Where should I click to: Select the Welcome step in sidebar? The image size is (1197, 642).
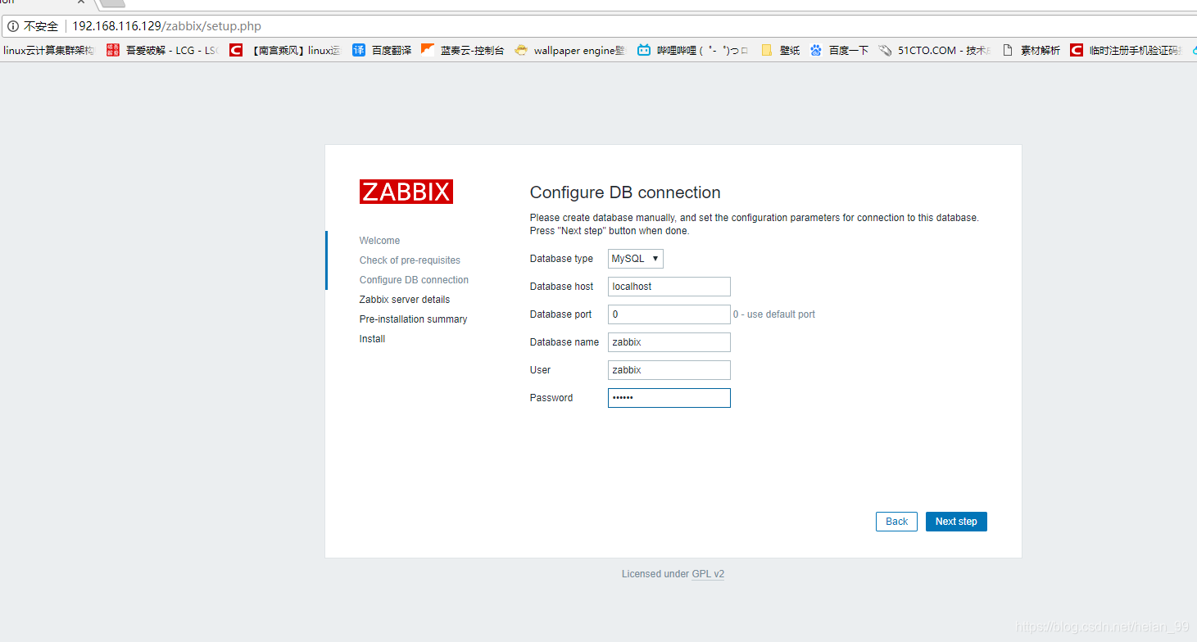[379, 241]
